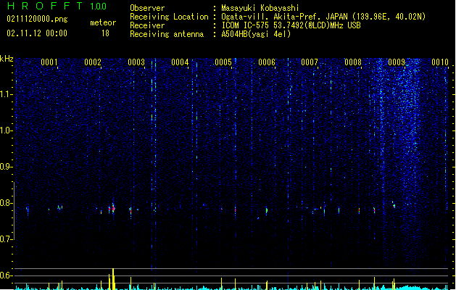456x290 pixels.
Task: Click the HROFFT 1.0.0 title text
Action: pyautogui.click(x=57, y=6)
